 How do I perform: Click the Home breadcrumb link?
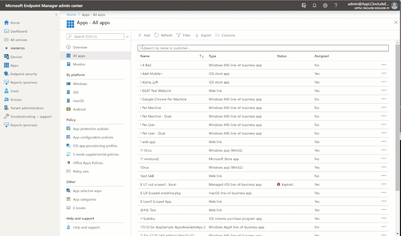coord(71,14)
